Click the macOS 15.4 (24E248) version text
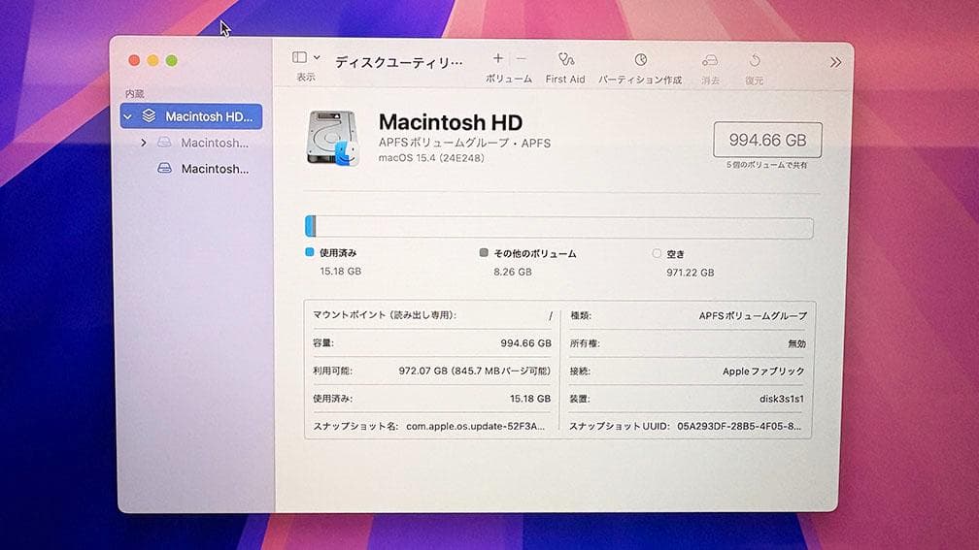 [x=431, y=158]
